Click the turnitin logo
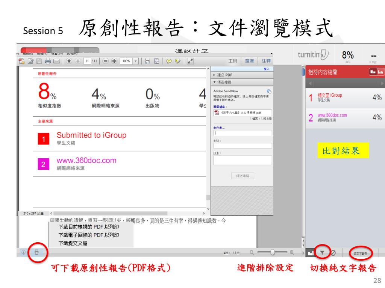The height and width of the screenshot is (288, 385). (313, 54)
